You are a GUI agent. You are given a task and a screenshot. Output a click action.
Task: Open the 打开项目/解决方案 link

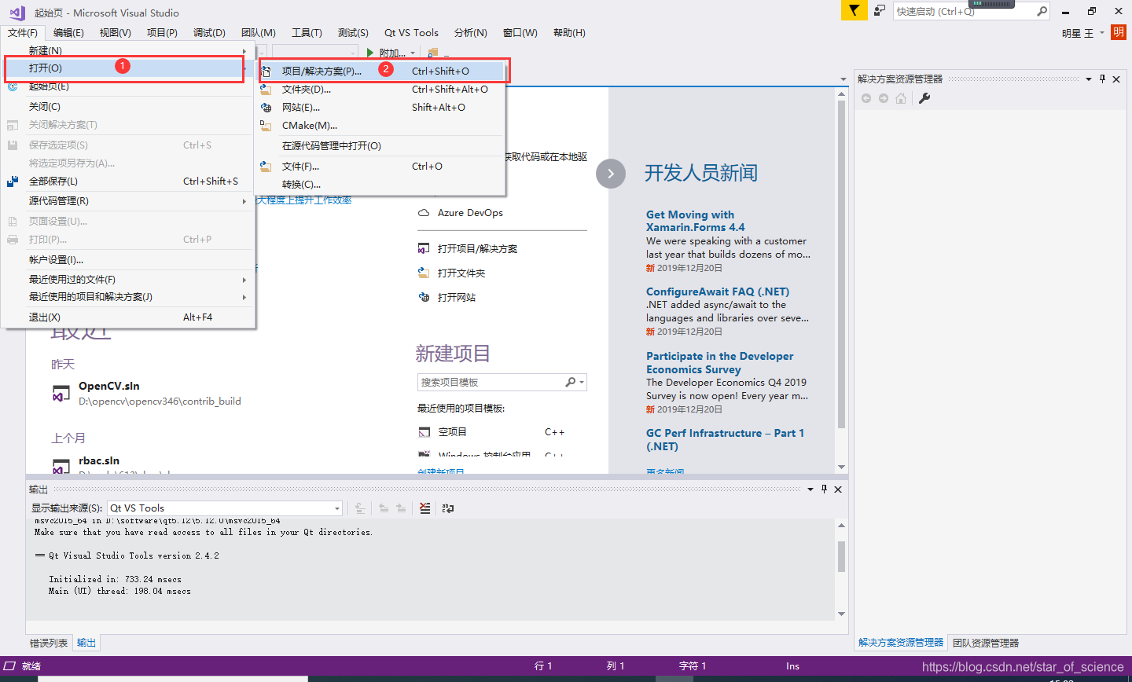point(477,249)
